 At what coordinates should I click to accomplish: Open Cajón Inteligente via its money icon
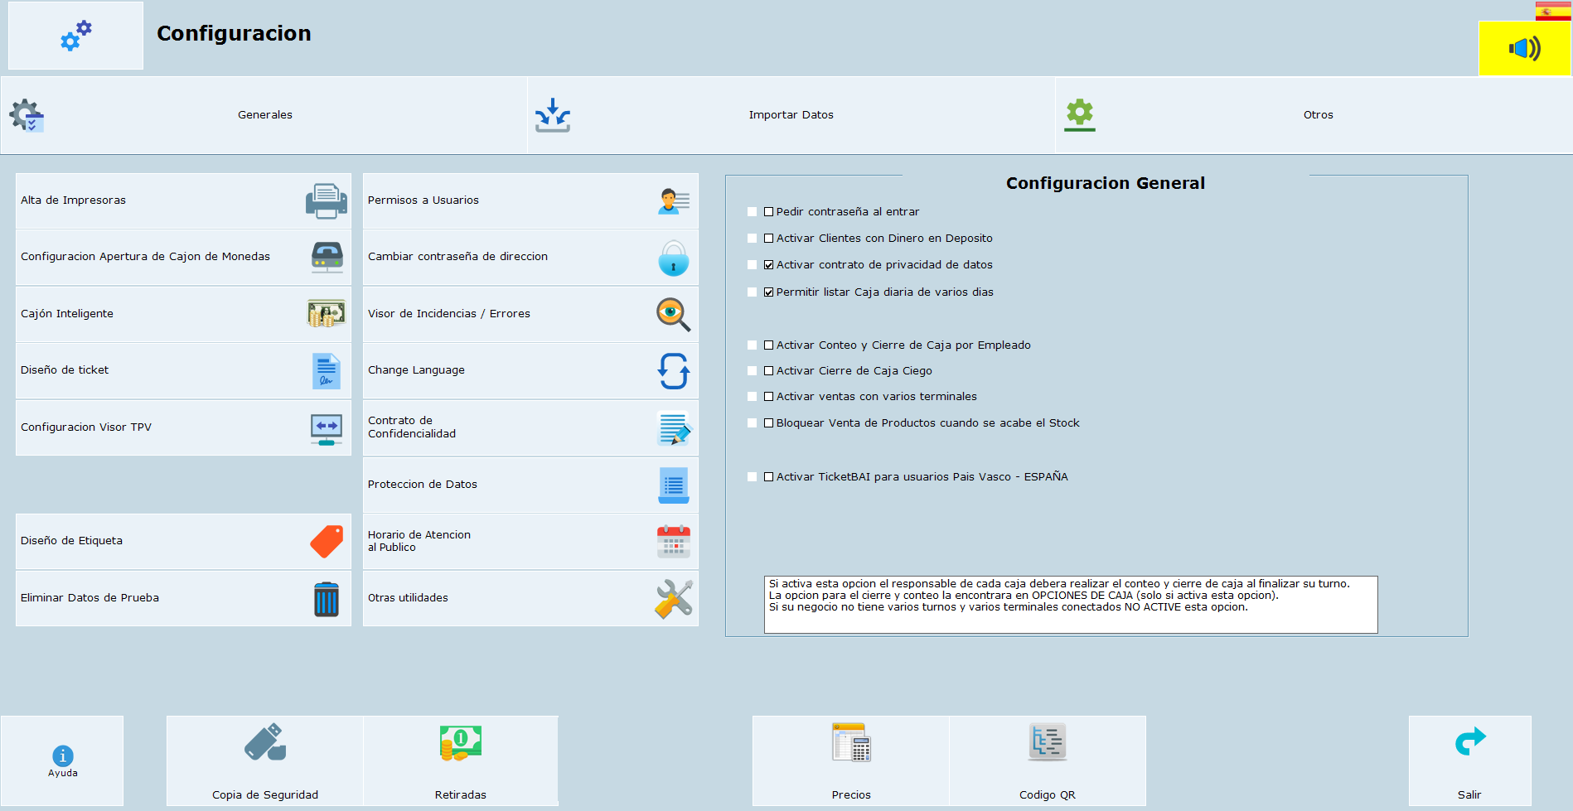click(x=326, y=314)
